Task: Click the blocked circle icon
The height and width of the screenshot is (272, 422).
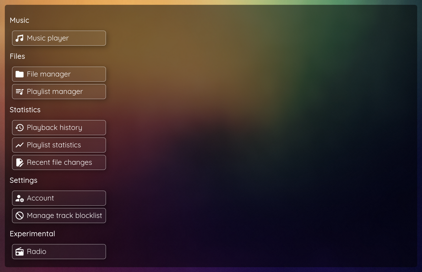Action: (x=20, y=216)
